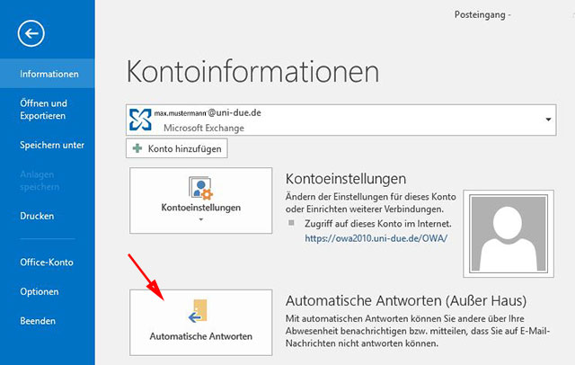Click the green plus icon for adding account
The image size is (575, 365).
point(137,148)
